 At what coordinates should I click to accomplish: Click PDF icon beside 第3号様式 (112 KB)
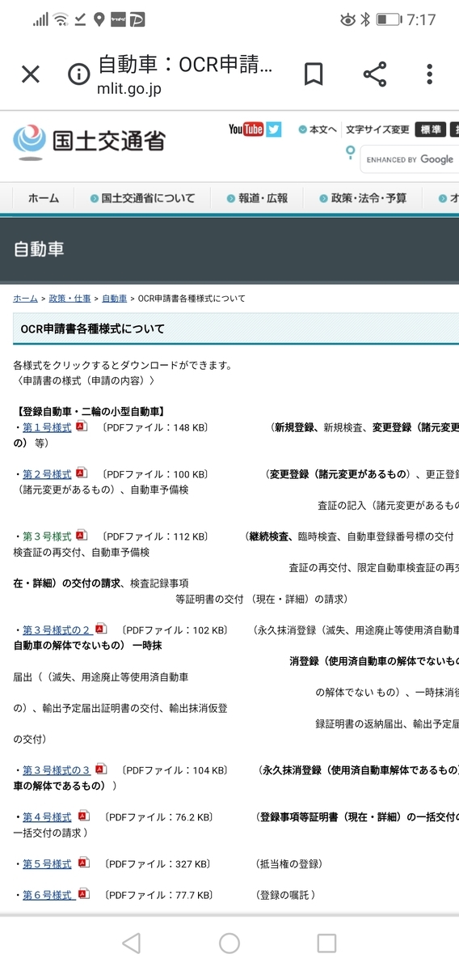(82, 536)
